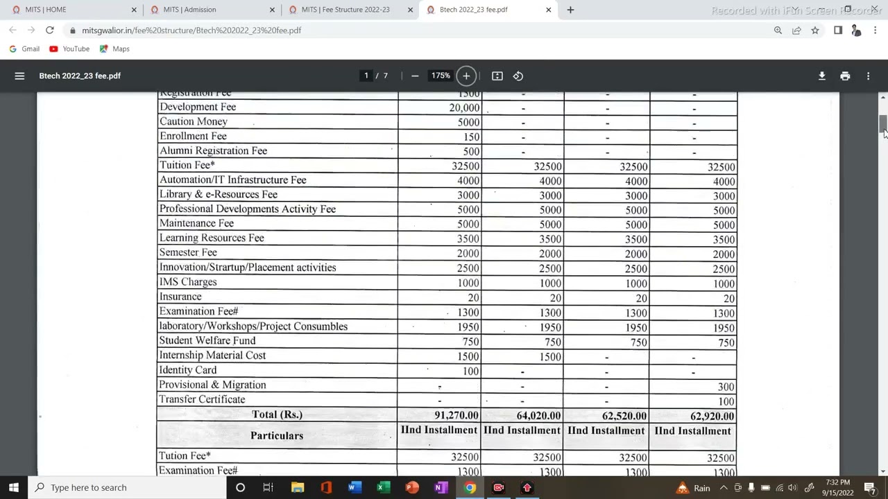Screen dimensions: 888x499
Task: Click the Development Fee row label
Action: [198, 107]
